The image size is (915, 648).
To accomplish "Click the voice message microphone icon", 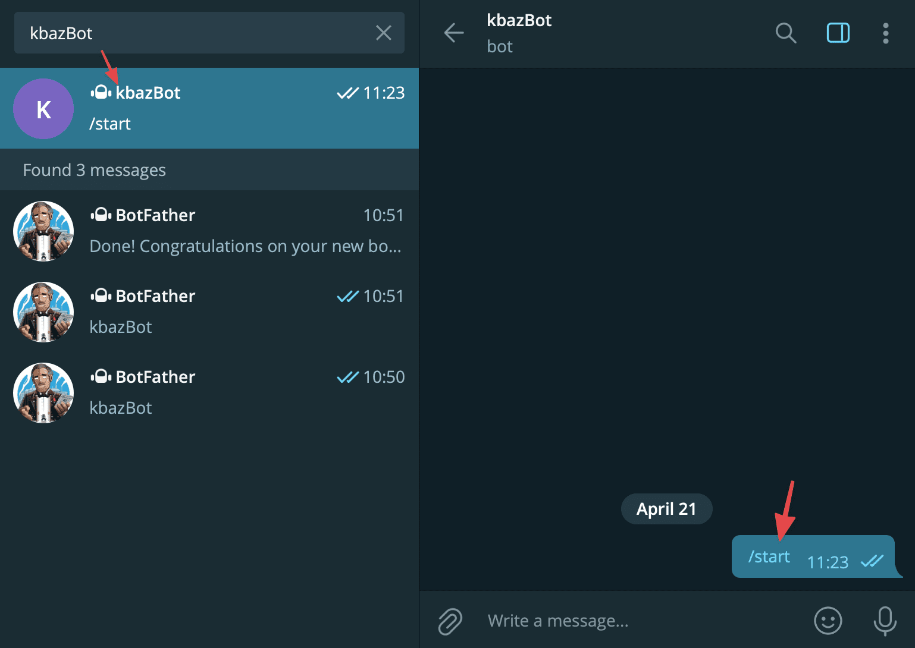I will pos(884,621).
